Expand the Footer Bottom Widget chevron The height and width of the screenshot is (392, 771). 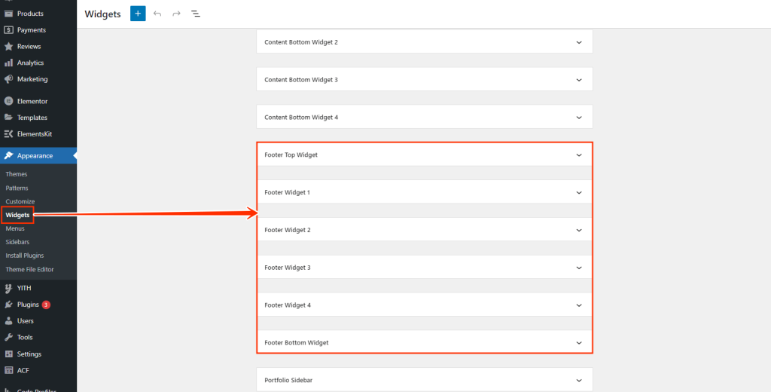[578, 342]
